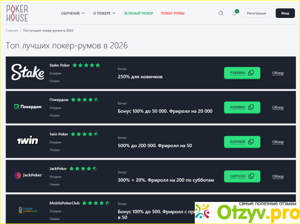The image size is (300, 224).
Task: Click Омаха label under Покердом
Action: coord(54,115)
